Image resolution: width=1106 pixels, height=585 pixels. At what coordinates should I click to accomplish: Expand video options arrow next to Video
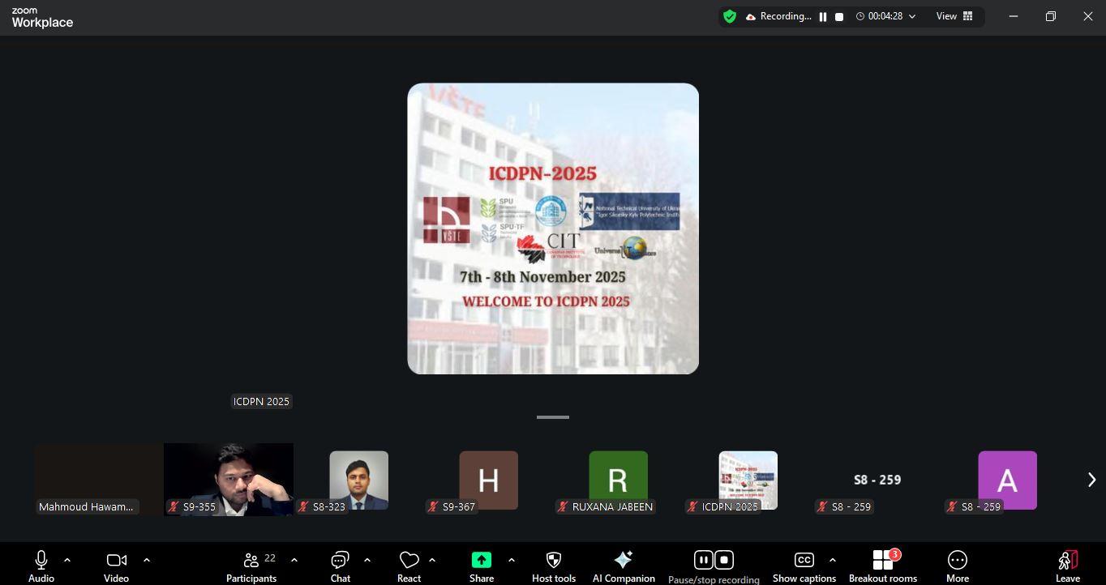click(147, 560)
